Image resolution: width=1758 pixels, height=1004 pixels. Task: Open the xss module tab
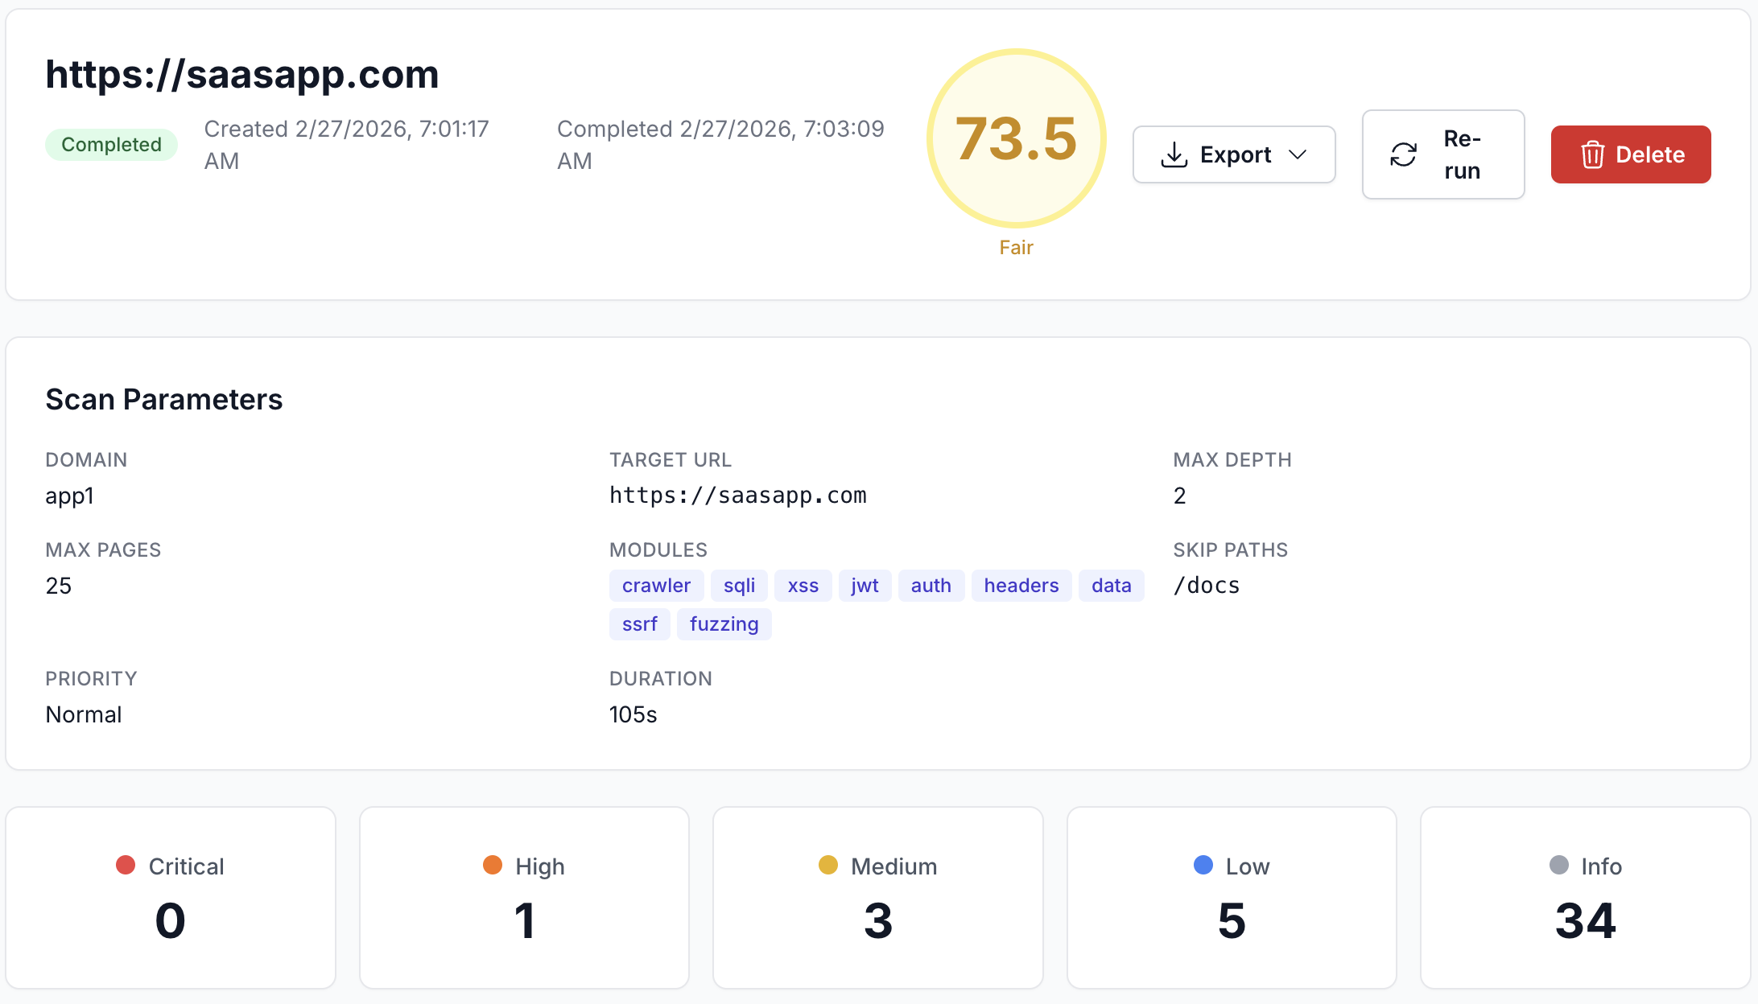coord(803,585)
